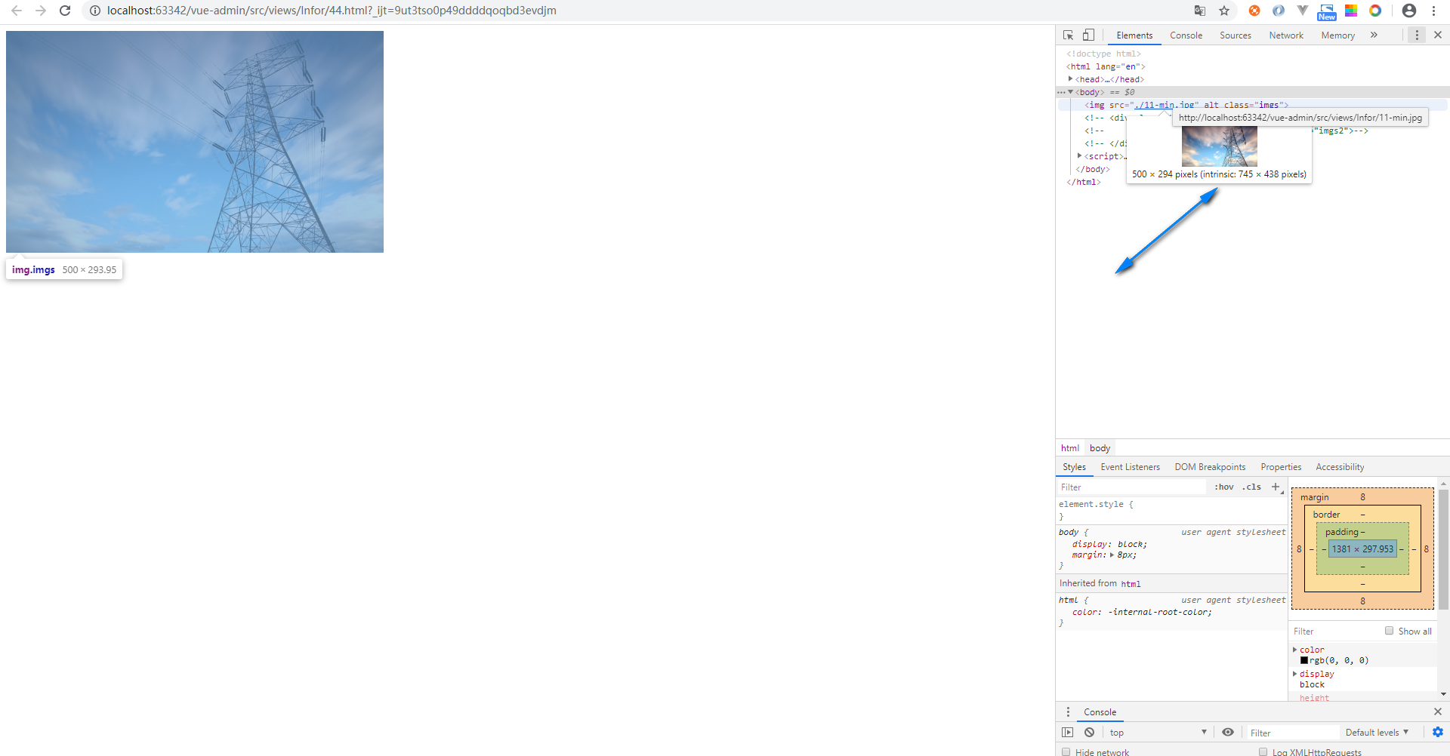Viewport: 1450px width, 756px height.
Task: Close the console drawer
Action: click(x=1438, y=711)
